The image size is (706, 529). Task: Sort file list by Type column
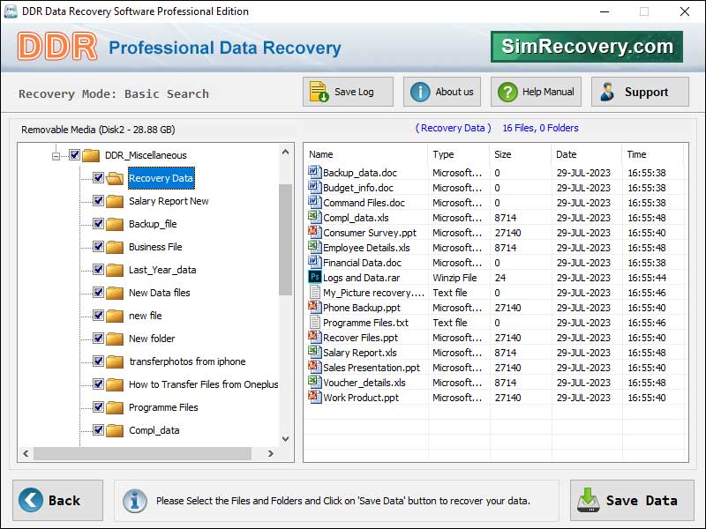458,154
